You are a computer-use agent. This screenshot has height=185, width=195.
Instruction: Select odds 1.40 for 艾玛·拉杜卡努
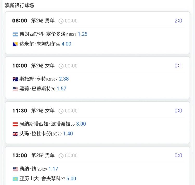(x=68, y=134)
